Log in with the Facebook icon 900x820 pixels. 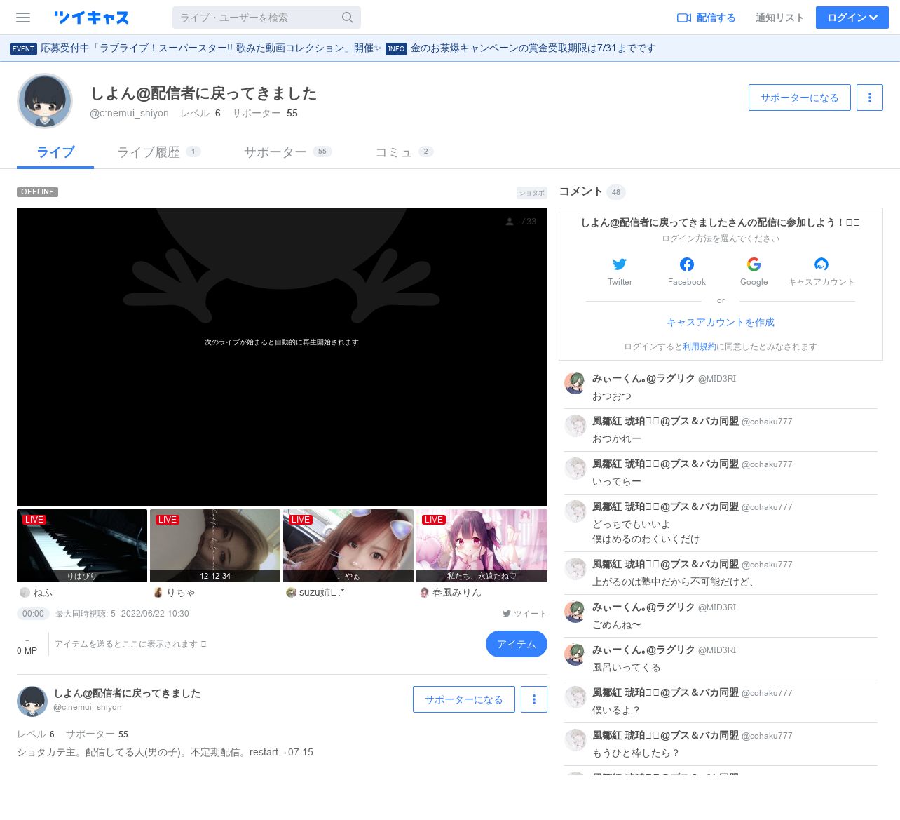[x=687, y=264]
